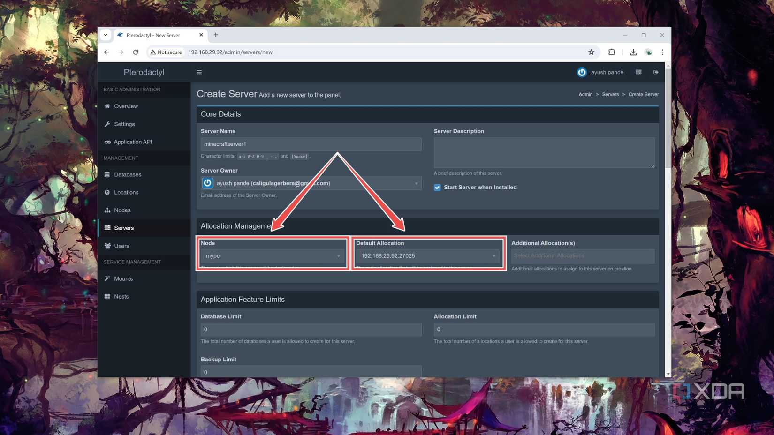This screenshot has height=435, width=774.
Task: Click the page scrollbar down arrow
Action: pos(668,374)
